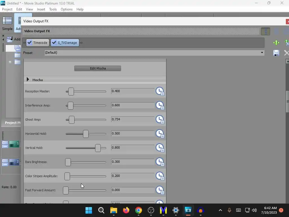Open the Options menu
Image resolution: width=289 pixels, height=217 pixels.
tap(67, 9)
